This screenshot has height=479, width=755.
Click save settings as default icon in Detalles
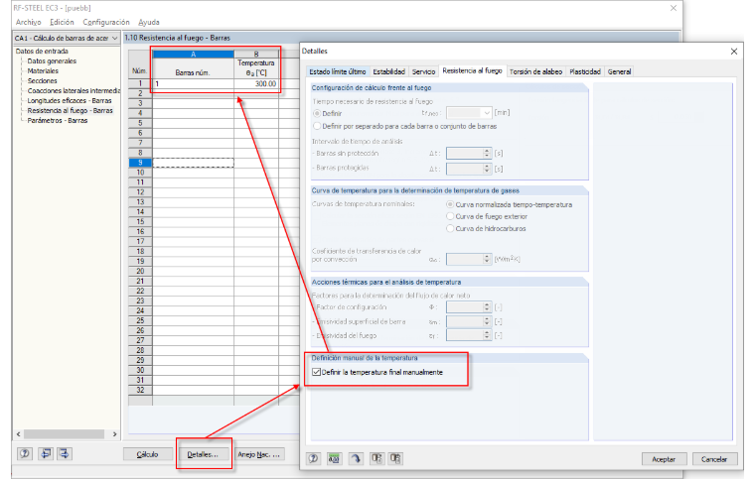(x=395, y=458)
